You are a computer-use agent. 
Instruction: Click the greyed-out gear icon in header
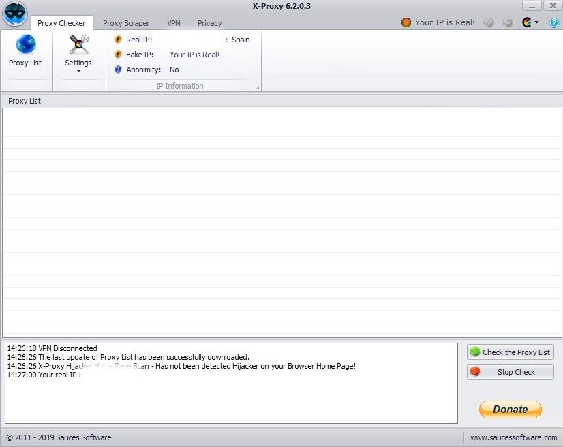coord(488,22)
